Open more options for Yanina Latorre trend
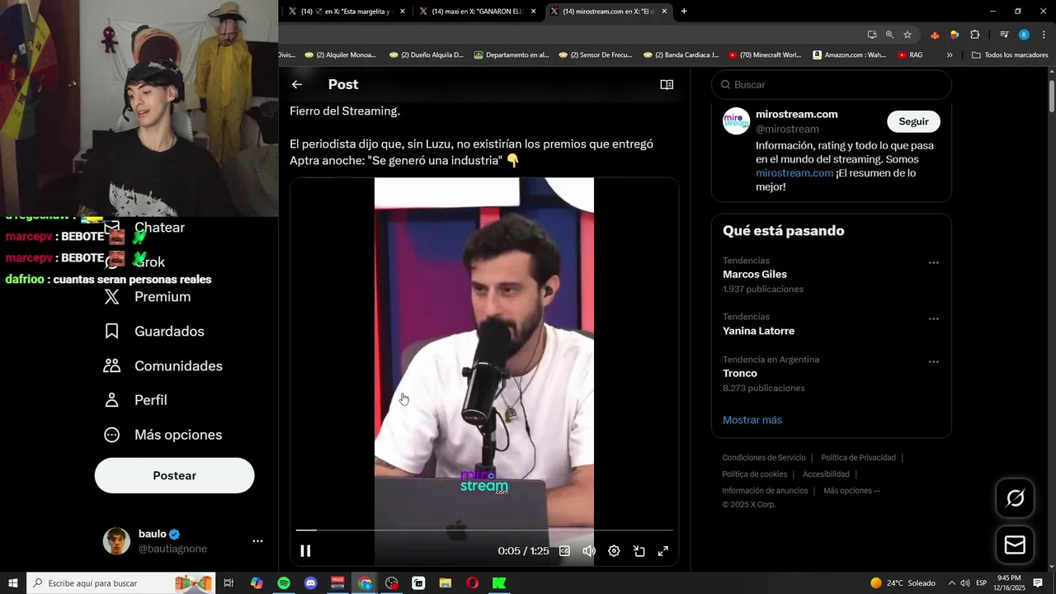 coord(934,319)
